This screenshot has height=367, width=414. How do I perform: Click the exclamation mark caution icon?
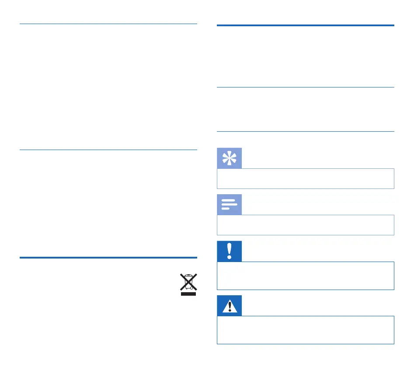click(x=229, y=251)
